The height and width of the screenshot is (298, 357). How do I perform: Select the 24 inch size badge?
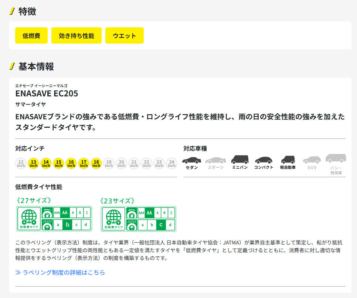pos(172,163)
